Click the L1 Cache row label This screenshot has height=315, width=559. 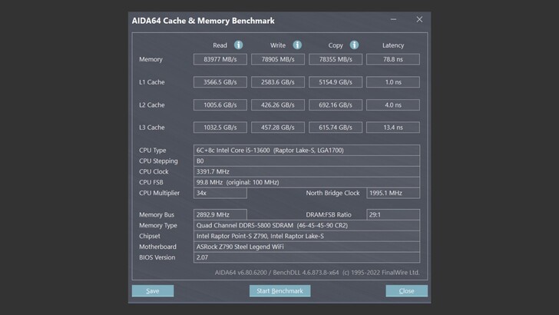[152, 82]
